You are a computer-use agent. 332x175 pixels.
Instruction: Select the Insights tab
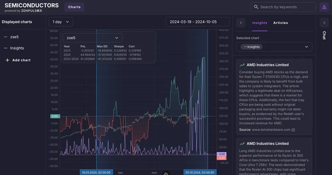[260, 23]
